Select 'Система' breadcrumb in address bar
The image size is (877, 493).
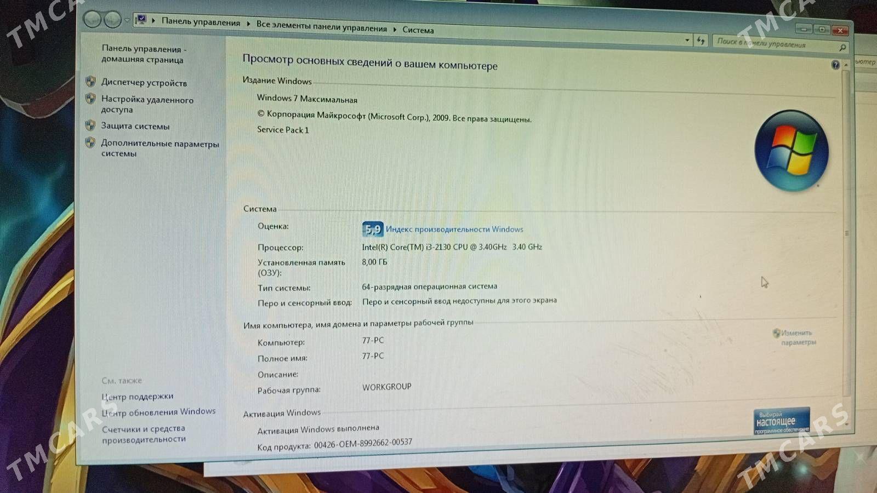coord(418,30)
